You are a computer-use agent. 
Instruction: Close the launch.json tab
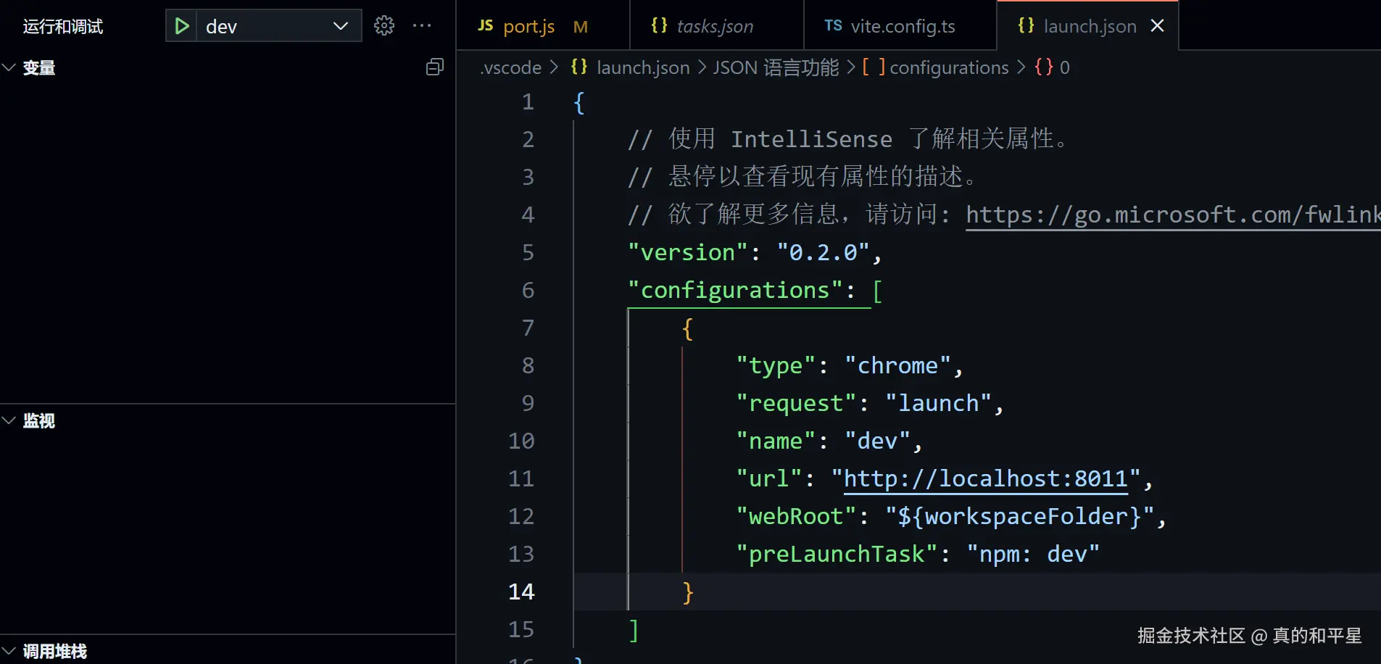click(1158, 26)
